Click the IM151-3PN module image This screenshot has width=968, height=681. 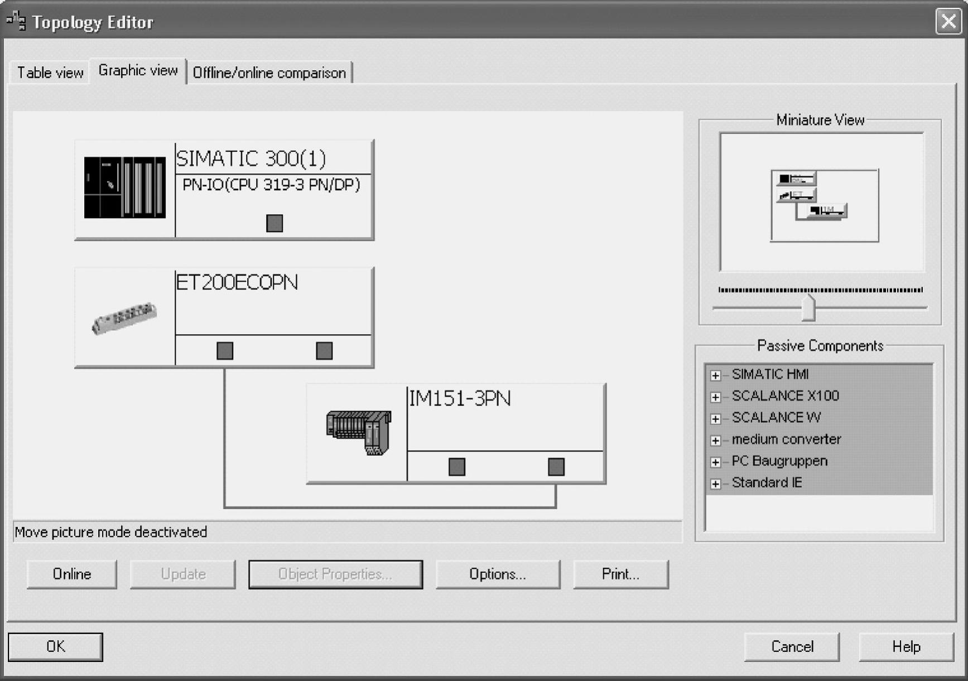coord(359,432)
